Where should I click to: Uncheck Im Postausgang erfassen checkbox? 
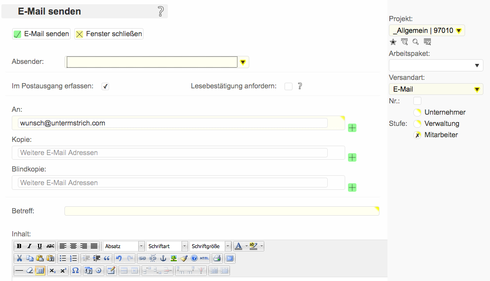coord(105,86)
